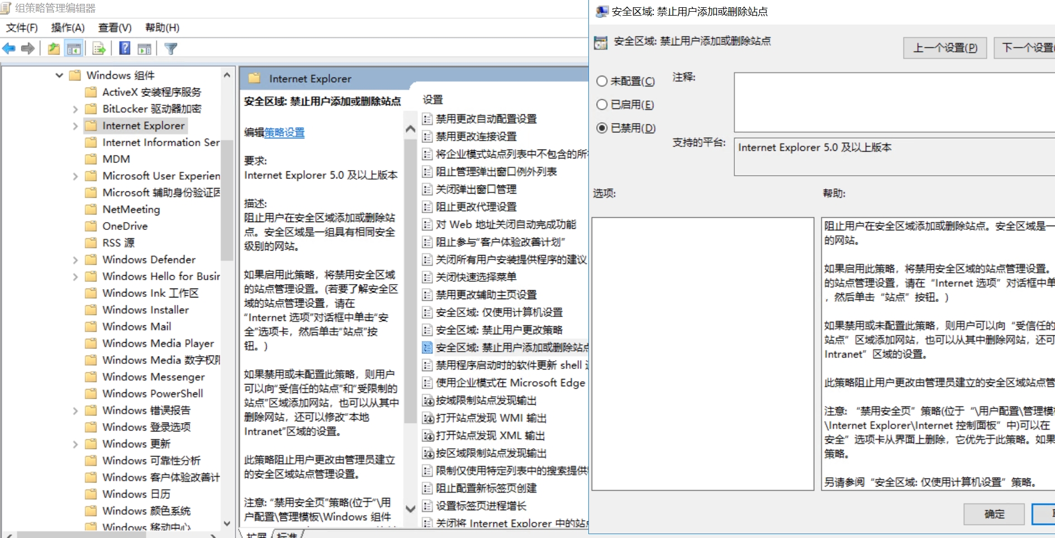Select the Windows Media Player tree item

click(x=158, y=343)
